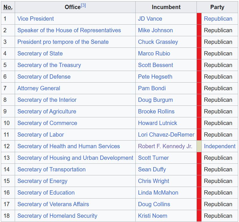Open Marco Rubio's article
Screen dimensions: 239x222
(154, 53)
